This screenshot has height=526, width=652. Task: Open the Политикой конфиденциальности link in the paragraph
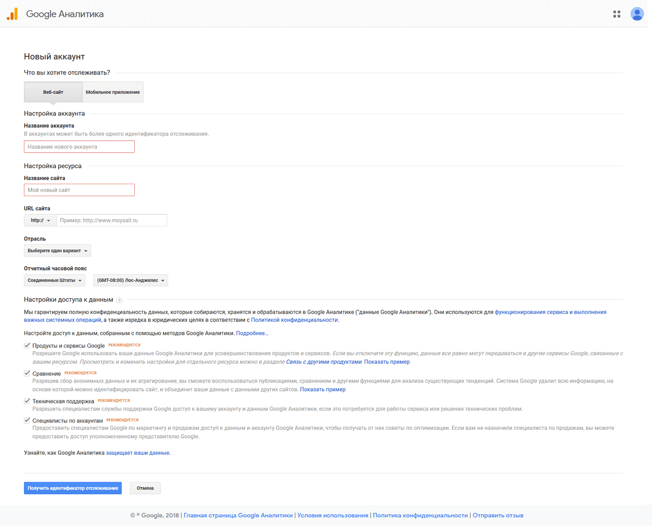[x=294, y=320]
